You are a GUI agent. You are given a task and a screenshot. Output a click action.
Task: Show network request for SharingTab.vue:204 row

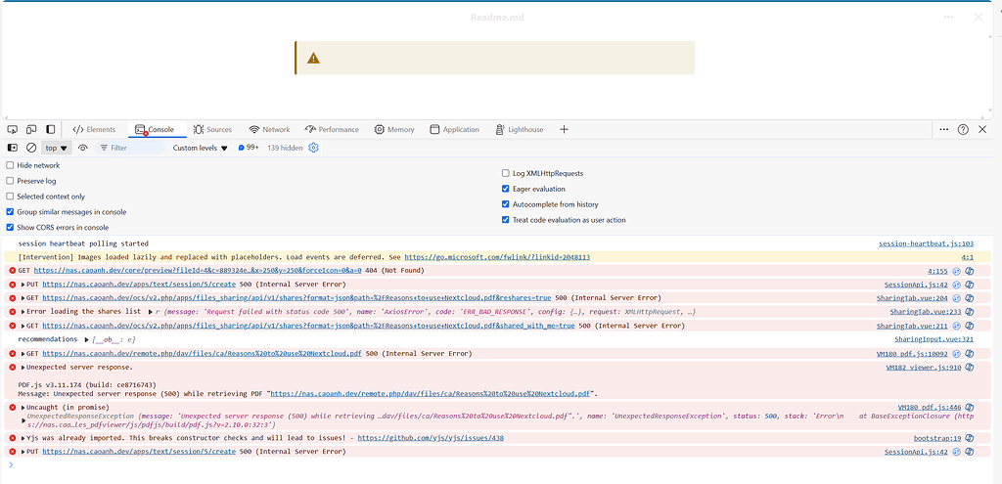957,298
